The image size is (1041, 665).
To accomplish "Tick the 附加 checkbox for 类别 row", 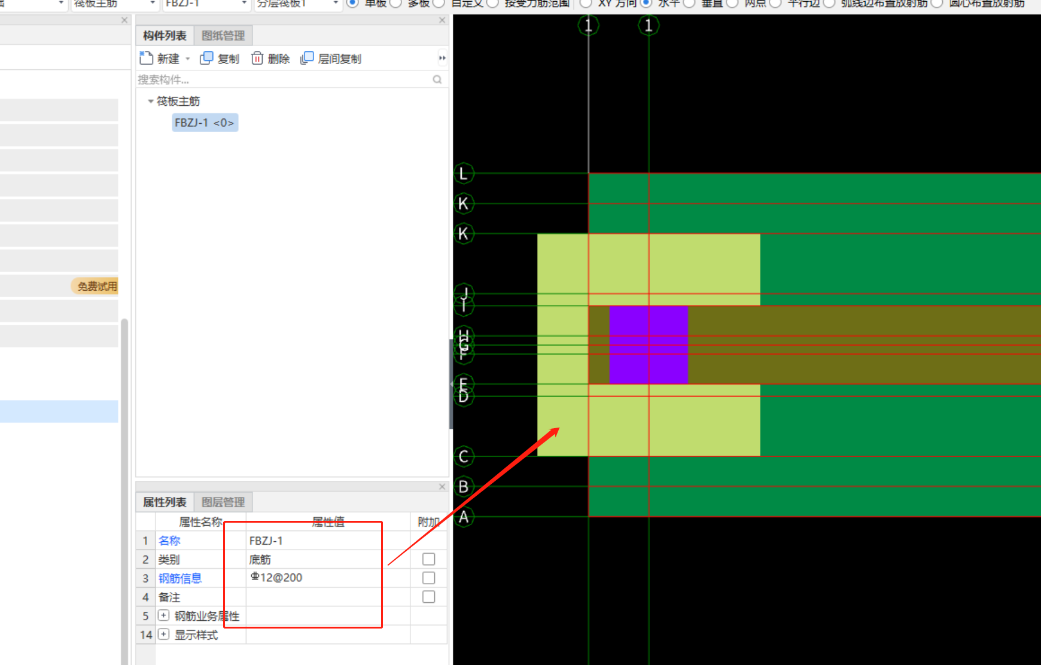I will (428, 559).
